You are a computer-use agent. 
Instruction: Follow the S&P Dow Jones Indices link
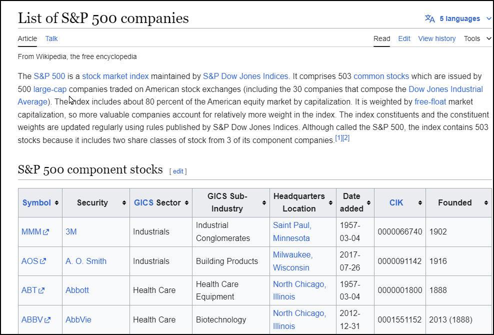(x=245, y=76)
